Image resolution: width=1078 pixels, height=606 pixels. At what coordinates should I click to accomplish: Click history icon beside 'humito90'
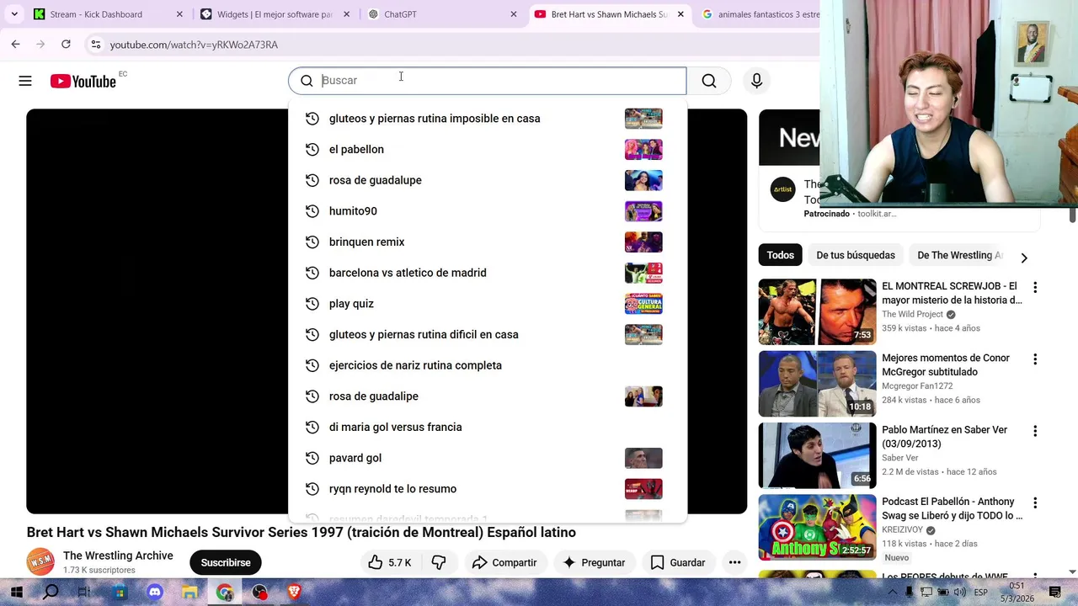312,211
